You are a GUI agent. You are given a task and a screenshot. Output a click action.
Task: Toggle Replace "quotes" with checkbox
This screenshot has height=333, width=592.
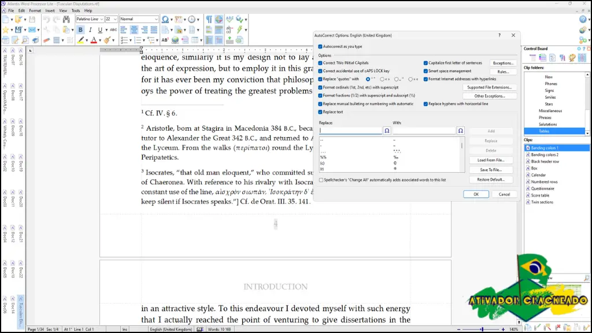(320, 79)
